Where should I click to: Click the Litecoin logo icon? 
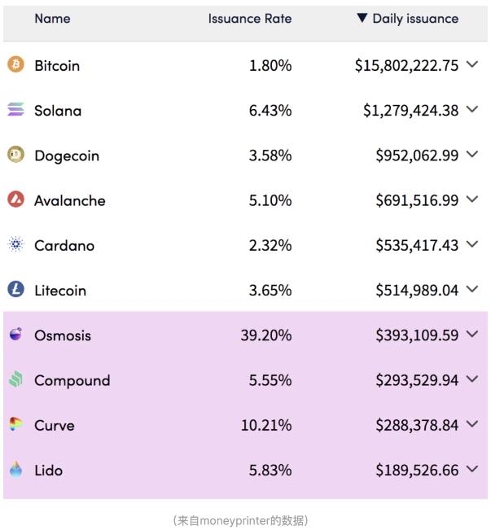[x=15, y=290]
